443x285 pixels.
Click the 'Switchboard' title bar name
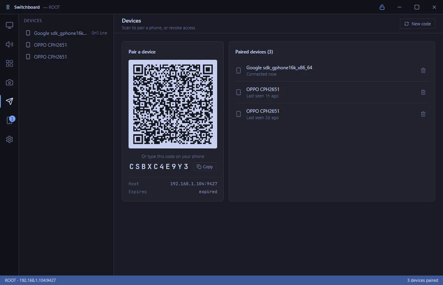(x=27, y=7)
